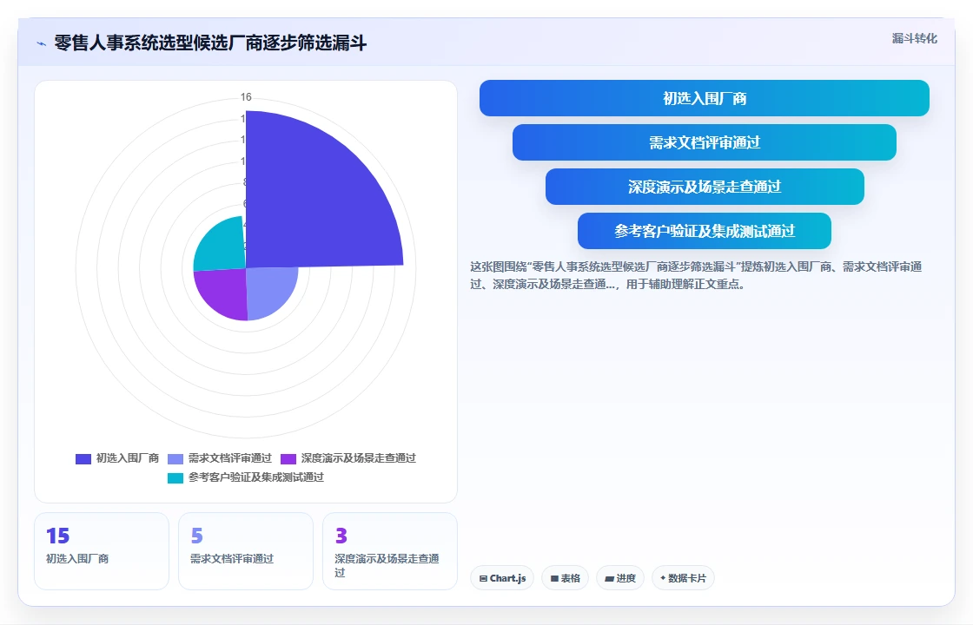Click the 深度演示及场景走查通过 funnel bar
Screen dimensions: 973x625
705,187
